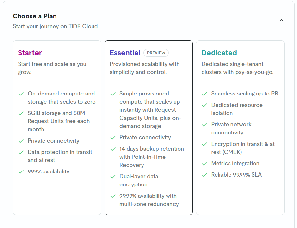Click checkmark beside 14 days backup retention
Screen dimensions: 297x228
113,149
